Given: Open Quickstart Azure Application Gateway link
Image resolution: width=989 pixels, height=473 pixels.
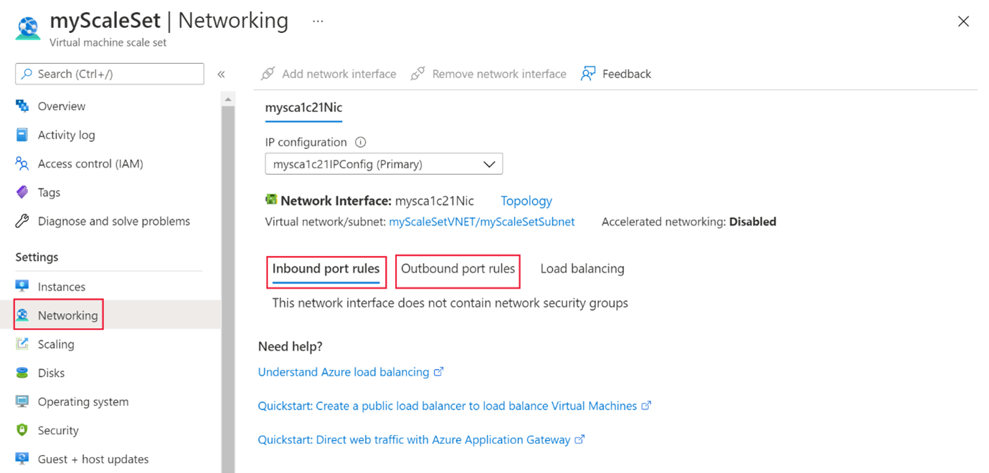Looking at the screenshot, I should coord(415,440).
